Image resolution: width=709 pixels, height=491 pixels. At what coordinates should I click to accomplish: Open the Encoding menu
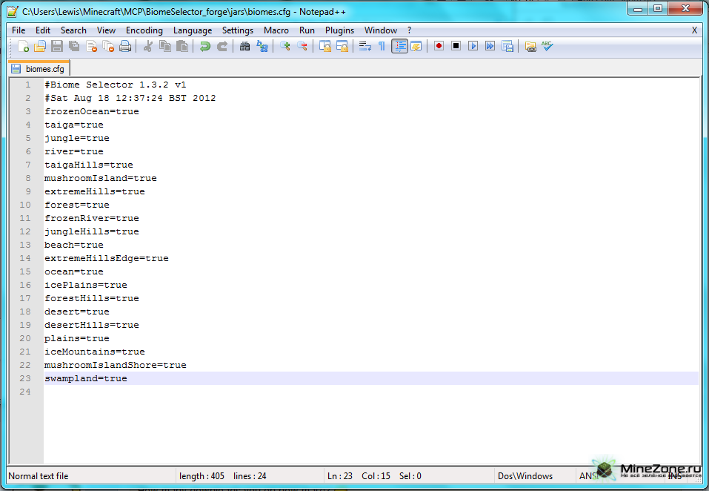point(144,30)
